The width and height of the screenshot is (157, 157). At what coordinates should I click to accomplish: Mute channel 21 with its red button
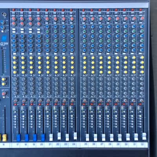pos(47,104)
